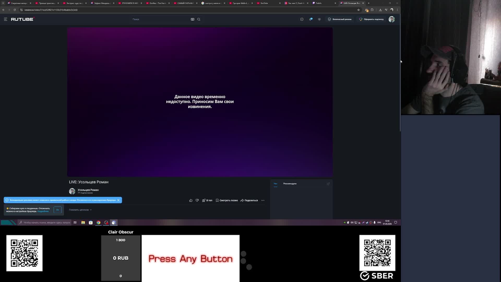Open the three-dots more options menu

tap(263, 201)
